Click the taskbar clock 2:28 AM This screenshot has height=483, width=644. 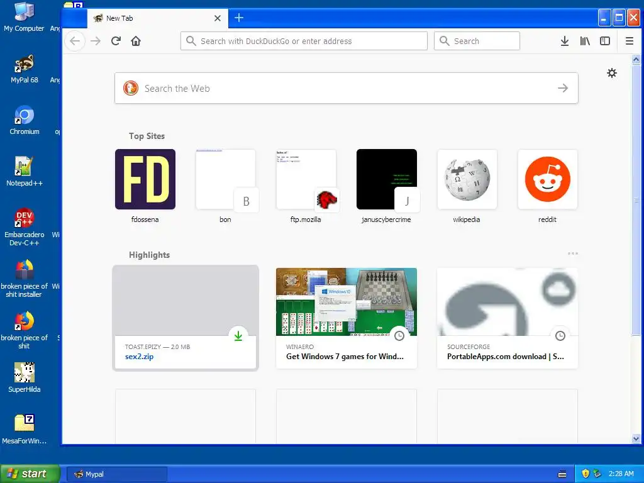click(621, 474)
